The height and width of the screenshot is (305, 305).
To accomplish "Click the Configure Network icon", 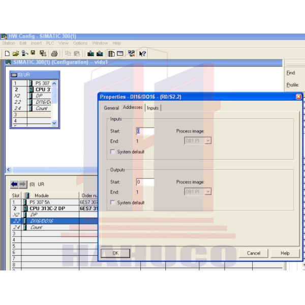I will click(131, 53).
